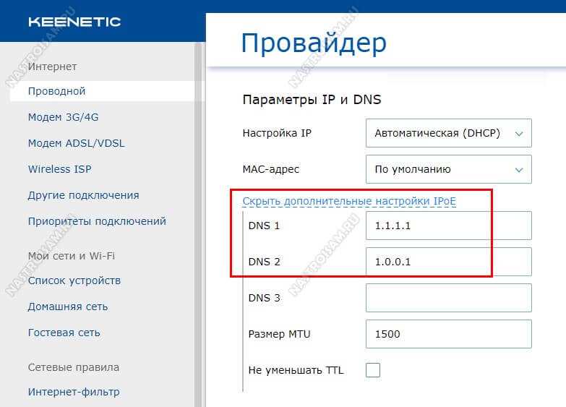Open Интернет-фильтр page
The image size is (566, 407).
(x=74, y=392)
